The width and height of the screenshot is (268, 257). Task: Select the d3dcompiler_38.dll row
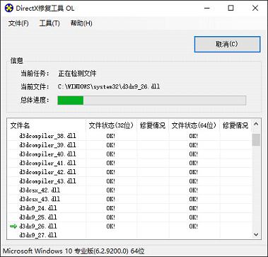129,136
